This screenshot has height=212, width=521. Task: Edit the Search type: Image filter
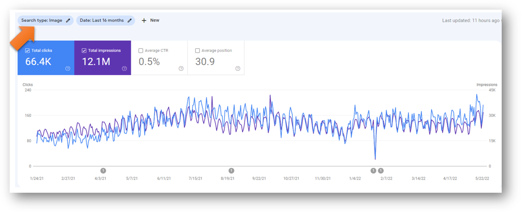click(68, 20)
